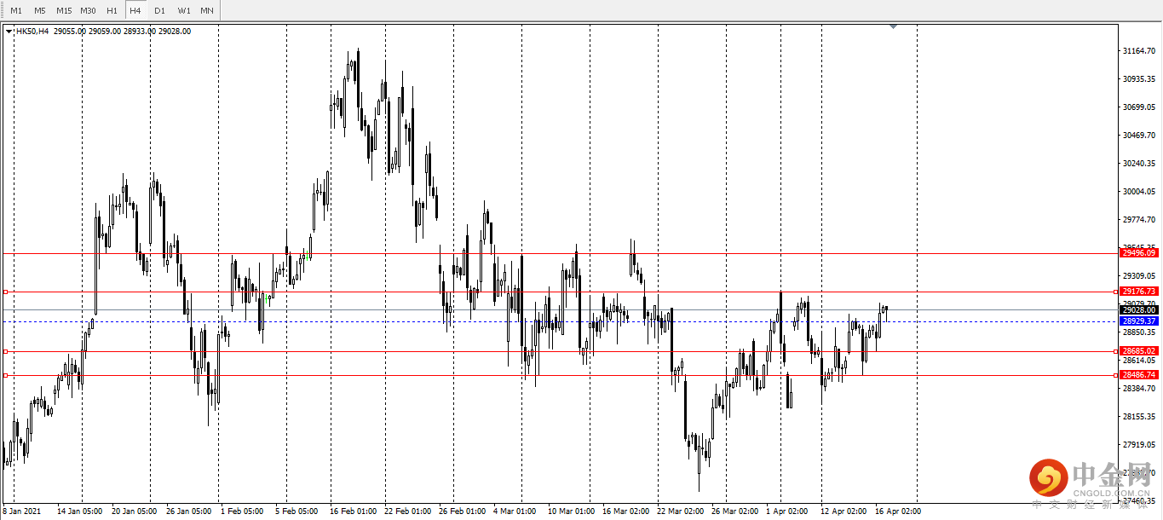Click the 5 Feb 05:00 time label
Screen dimensions: 1163x520
pos(297,511)
